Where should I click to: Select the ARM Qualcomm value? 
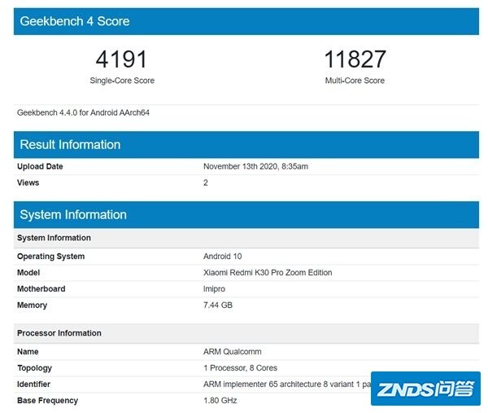click(233, 352)
